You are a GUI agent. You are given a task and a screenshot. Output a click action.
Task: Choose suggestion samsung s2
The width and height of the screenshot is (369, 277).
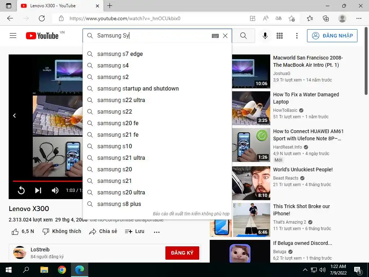(x=157, y=77)
